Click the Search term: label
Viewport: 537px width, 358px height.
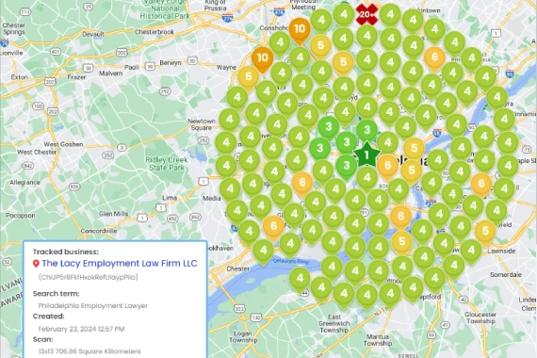56,294
